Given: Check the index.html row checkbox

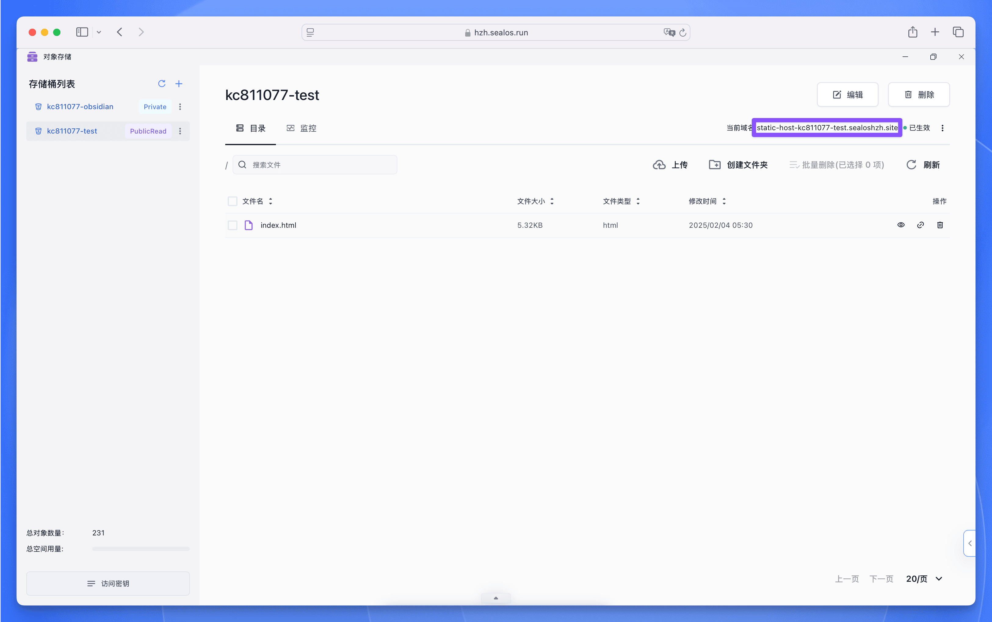Looking at the screenshot, I should pyautogui.click(x=233, y=225).
